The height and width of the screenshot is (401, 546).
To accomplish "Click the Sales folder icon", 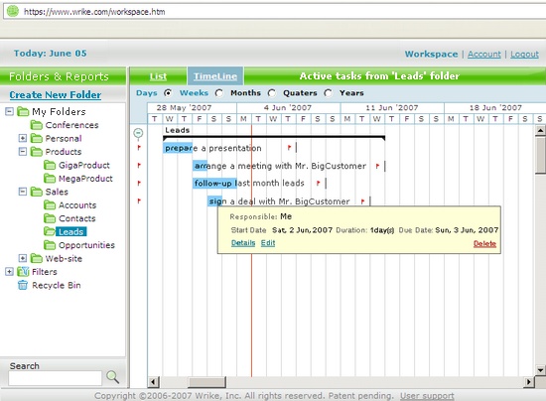I will [36, 192].
